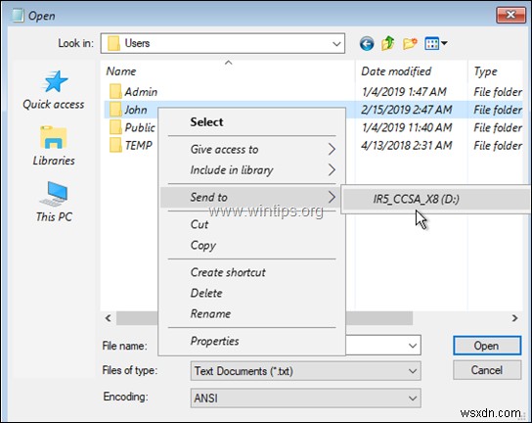Select the Admin folder icon
This screenshot has height=423, width=532.
coord(115,91)
